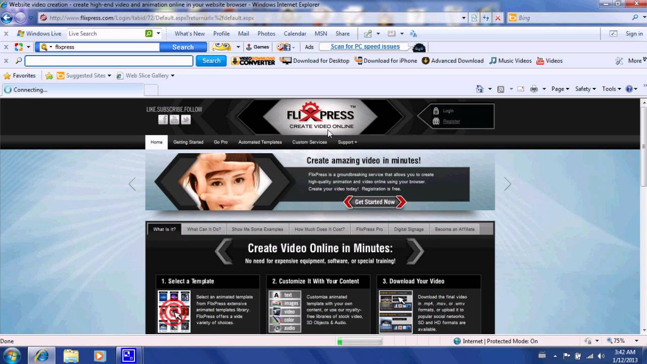Open the address bar history dropdown
This screenshot has width=647, height=364.
(x=464, y=18)
